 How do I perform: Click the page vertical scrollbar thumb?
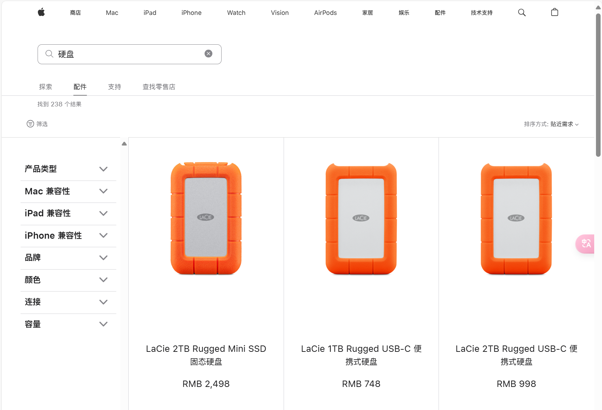point(598,85)
